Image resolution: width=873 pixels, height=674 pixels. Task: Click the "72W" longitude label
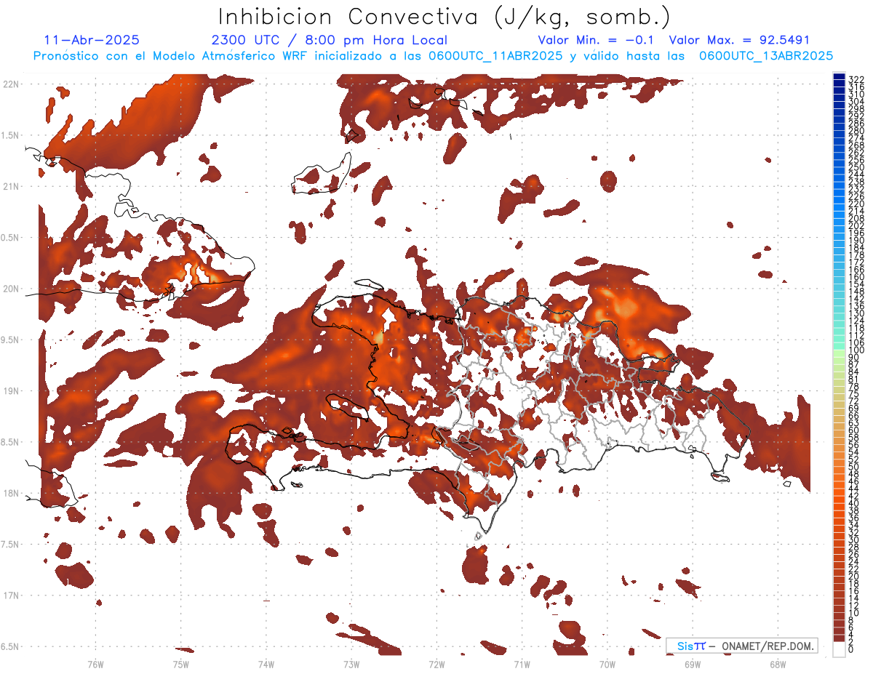(436, 664)
